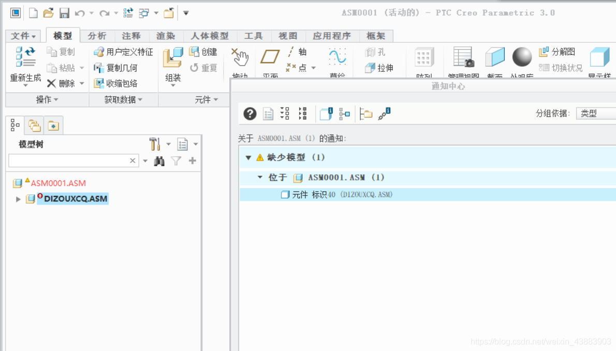Open the Get Data (获取数据) group dropdown
This screenshot has width=616, height=351.
123,100
